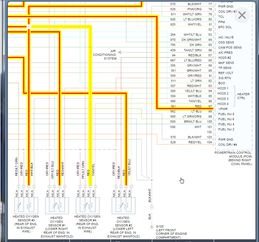Click the HEATER CTRL group label
The height and width of the screenshot is (242, 259).
[243, 96]
